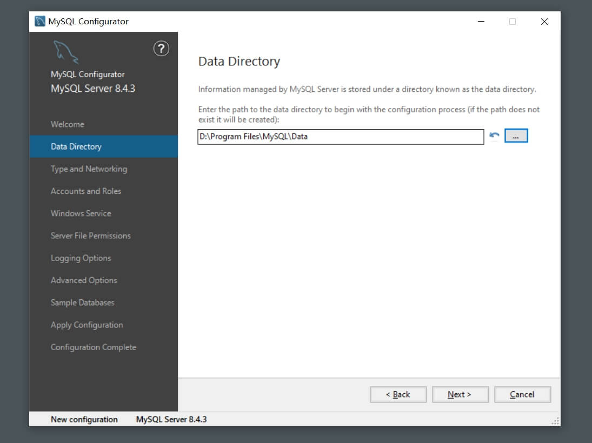
Task: Click the revert path undo arrow icon
Action: (x=494, y=136)
